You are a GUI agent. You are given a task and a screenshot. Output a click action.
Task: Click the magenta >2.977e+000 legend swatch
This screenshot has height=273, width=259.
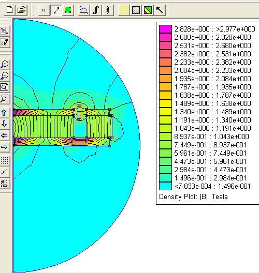(x=165, y=29)
